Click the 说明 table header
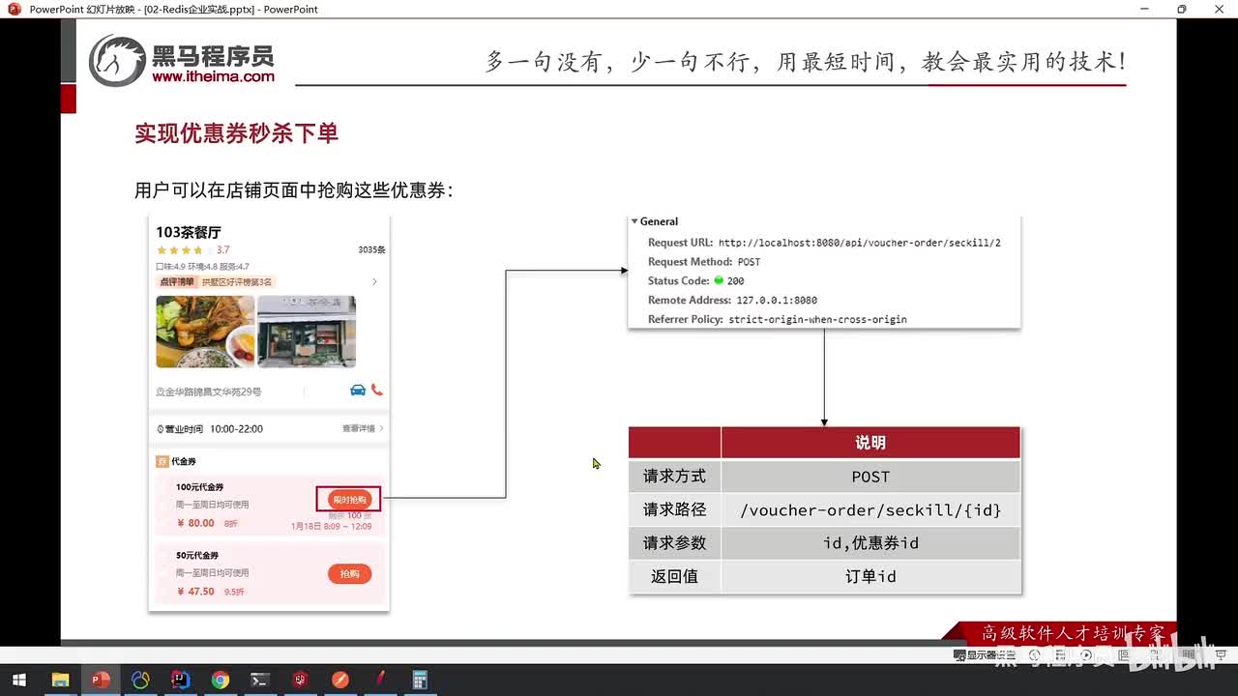The height and width of the screenshot is (696, 1238). pos(870,443)
